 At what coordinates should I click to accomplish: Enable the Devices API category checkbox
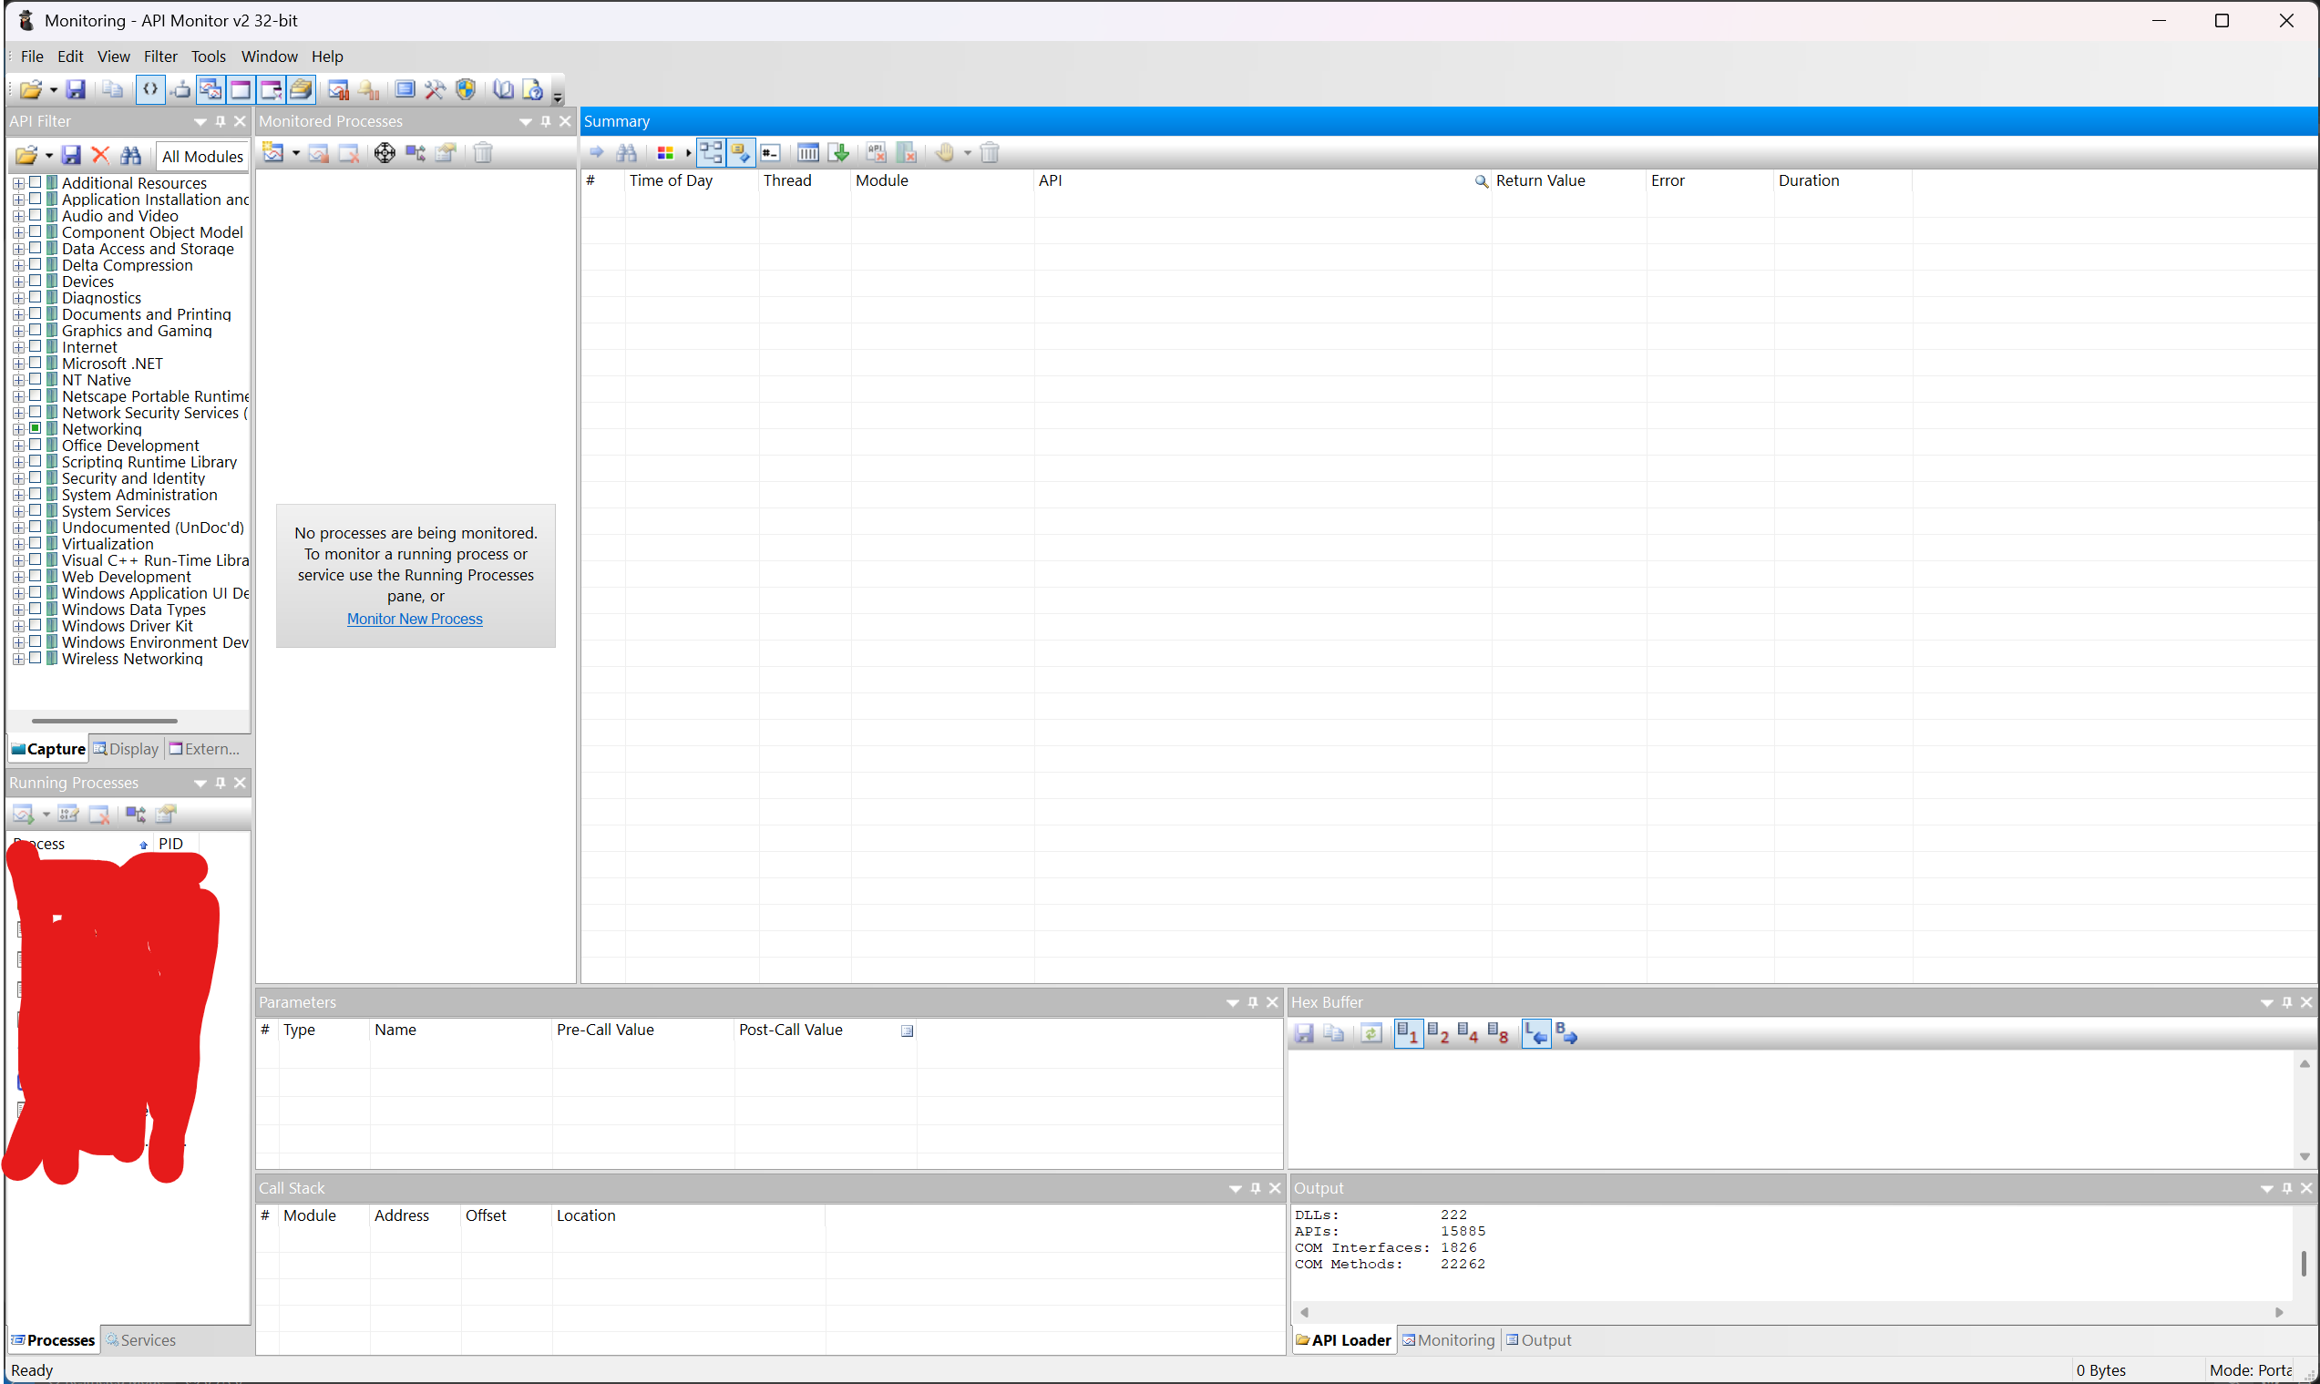[36, 281]
